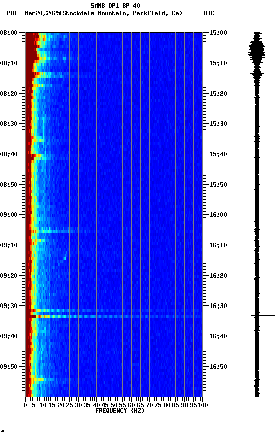Click the 16:30 UTC time label

[218, 306]
